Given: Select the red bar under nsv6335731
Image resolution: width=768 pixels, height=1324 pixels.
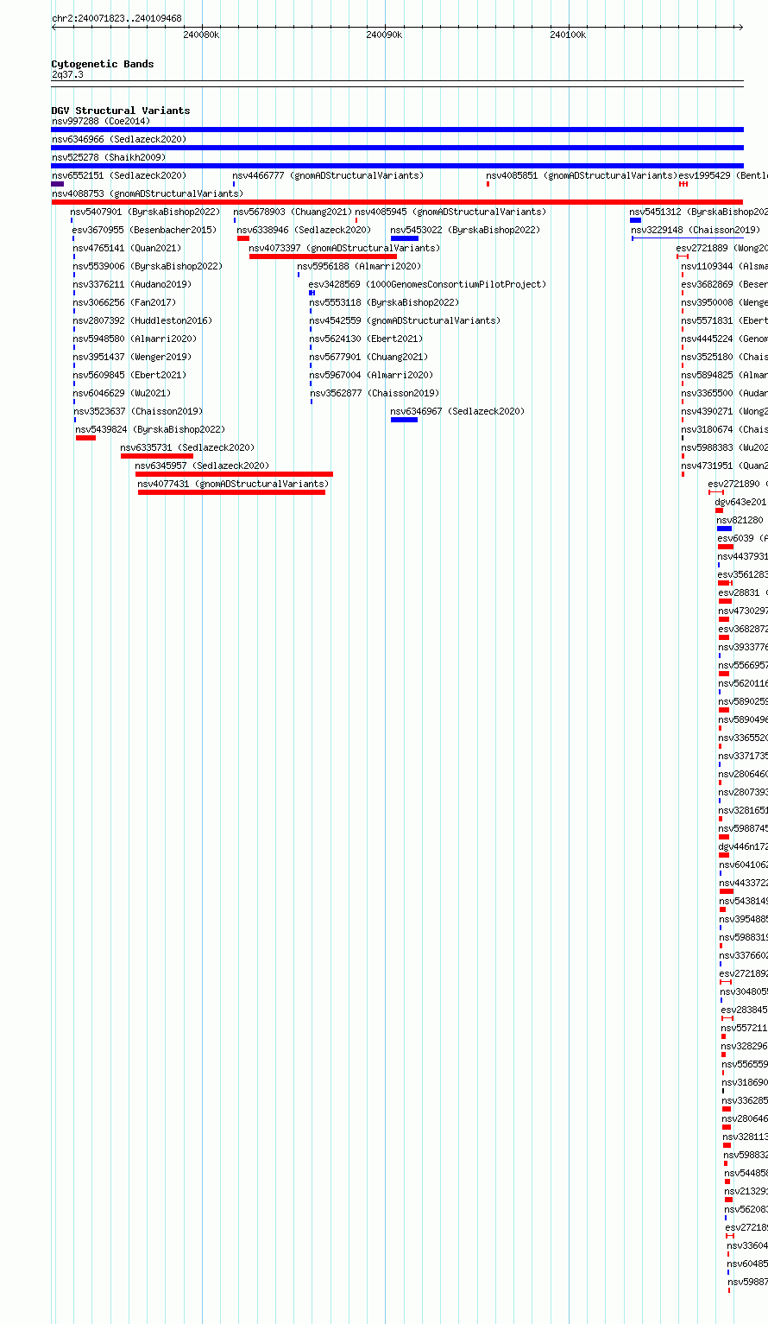Looking at the screenshot, I should coord(157,456).
